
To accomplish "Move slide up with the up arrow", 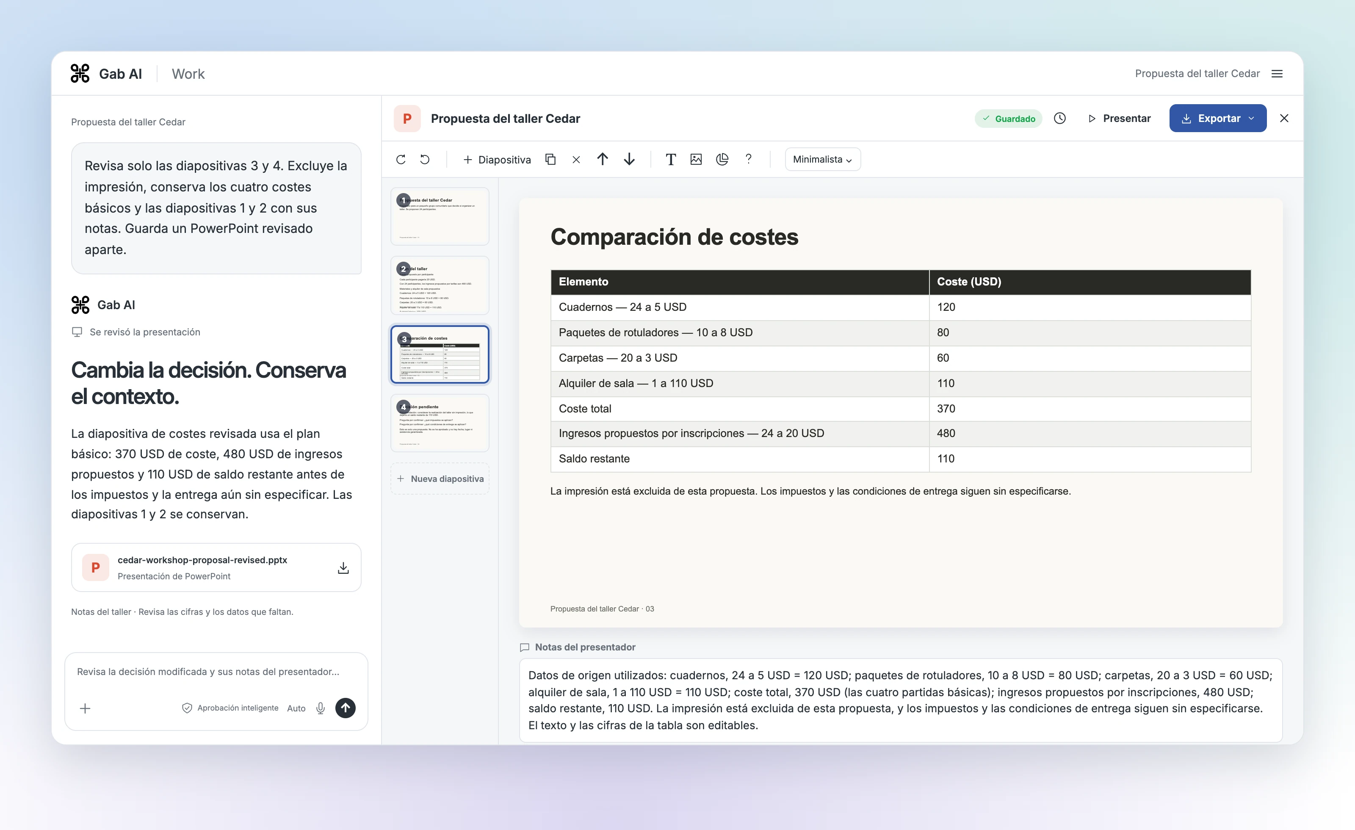I will [x=603, y=160].
